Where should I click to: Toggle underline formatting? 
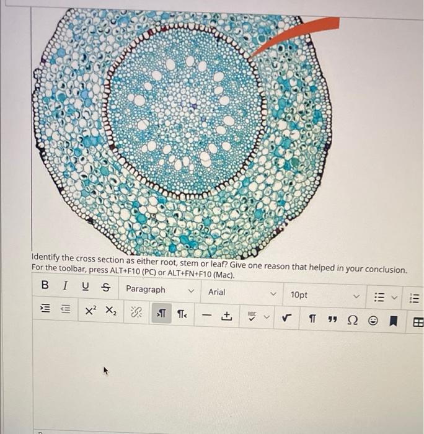[x=86, y=286]
